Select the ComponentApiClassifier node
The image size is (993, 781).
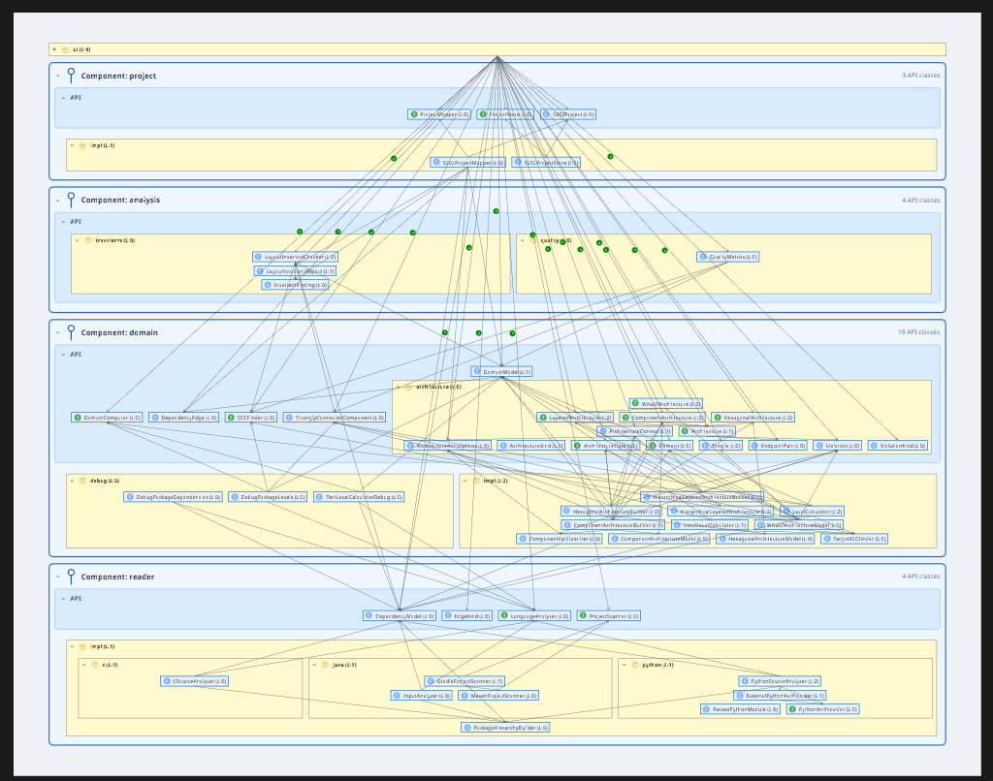(560, 539)
